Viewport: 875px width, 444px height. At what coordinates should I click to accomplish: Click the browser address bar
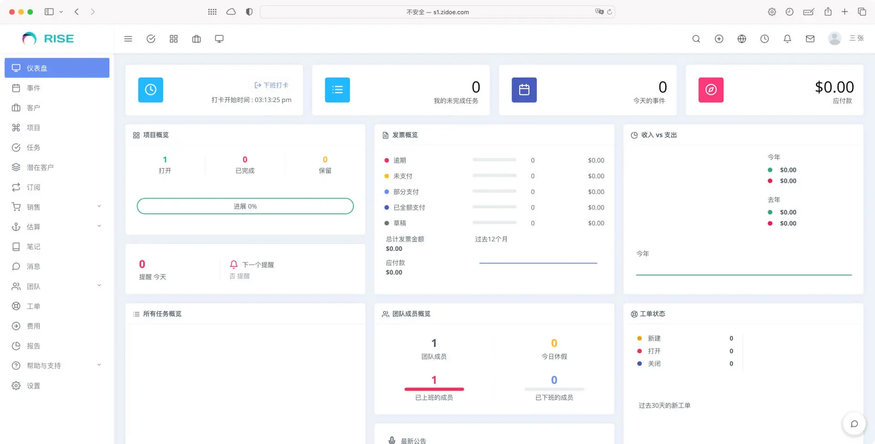click(x=437, y=12)
